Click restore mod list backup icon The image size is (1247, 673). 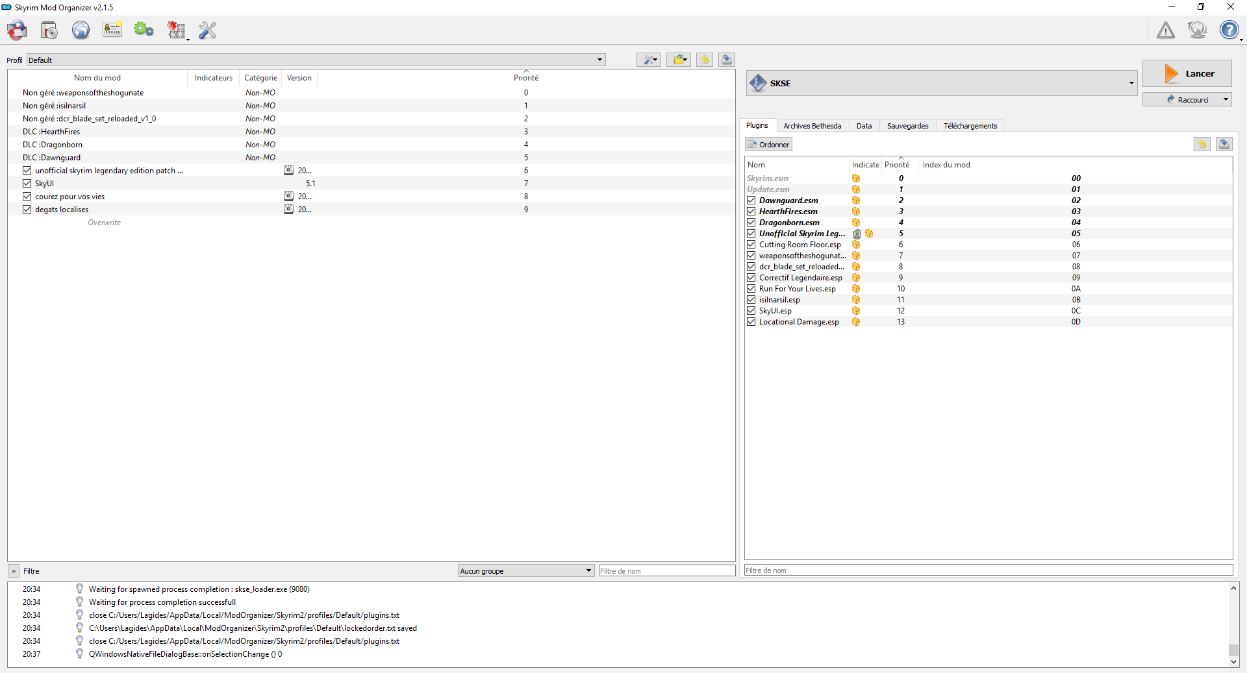[x=705, y=60]
